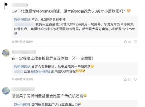Open the second commenter's profile picture
The image size is (145, 107).
pyautogui.click(x=6, y=53)
